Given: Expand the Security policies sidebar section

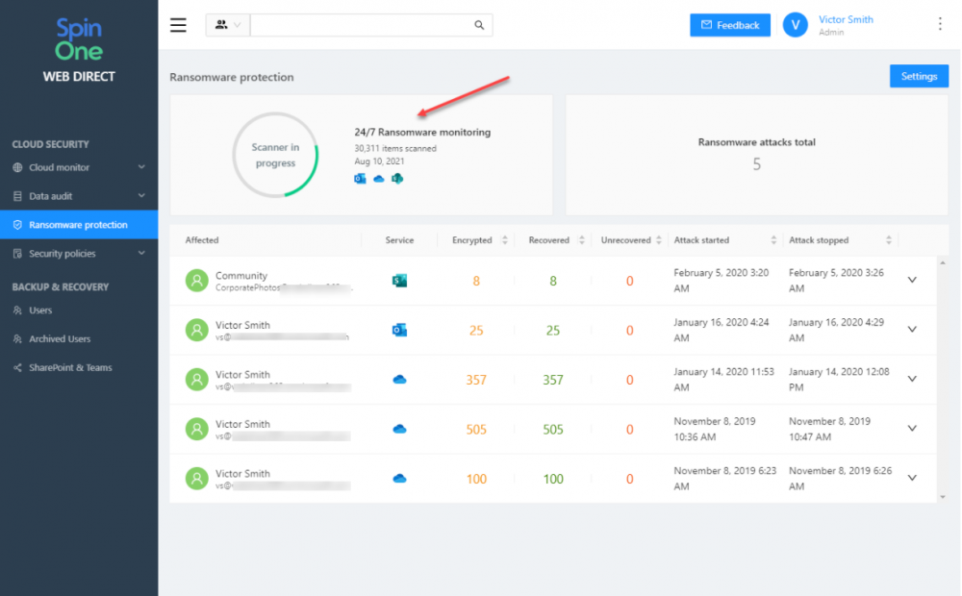Looking at the screenshot, I should (x=79, y=253).
